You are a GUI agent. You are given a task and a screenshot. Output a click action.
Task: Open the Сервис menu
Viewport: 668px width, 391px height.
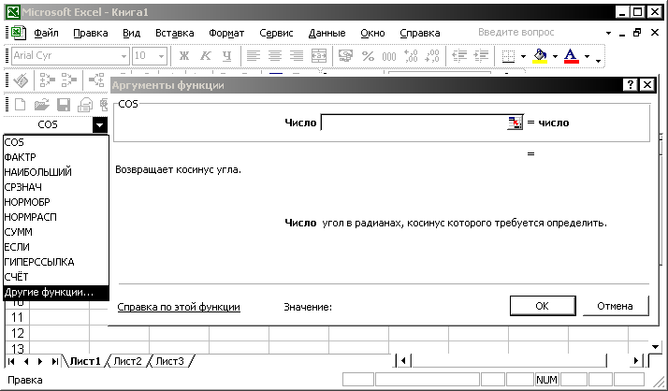[x=276, y=33]
